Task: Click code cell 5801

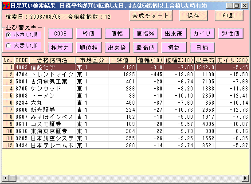Action: click(22, 82)
